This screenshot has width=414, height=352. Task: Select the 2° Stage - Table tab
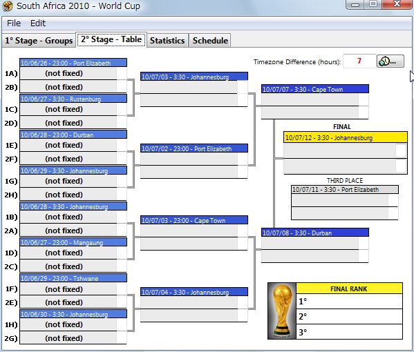click(111, 39)
